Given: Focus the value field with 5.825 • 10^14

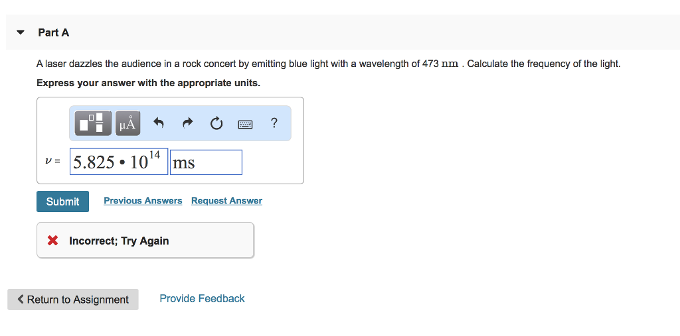Looking at the screenshot, I should [x=118, y=162].
